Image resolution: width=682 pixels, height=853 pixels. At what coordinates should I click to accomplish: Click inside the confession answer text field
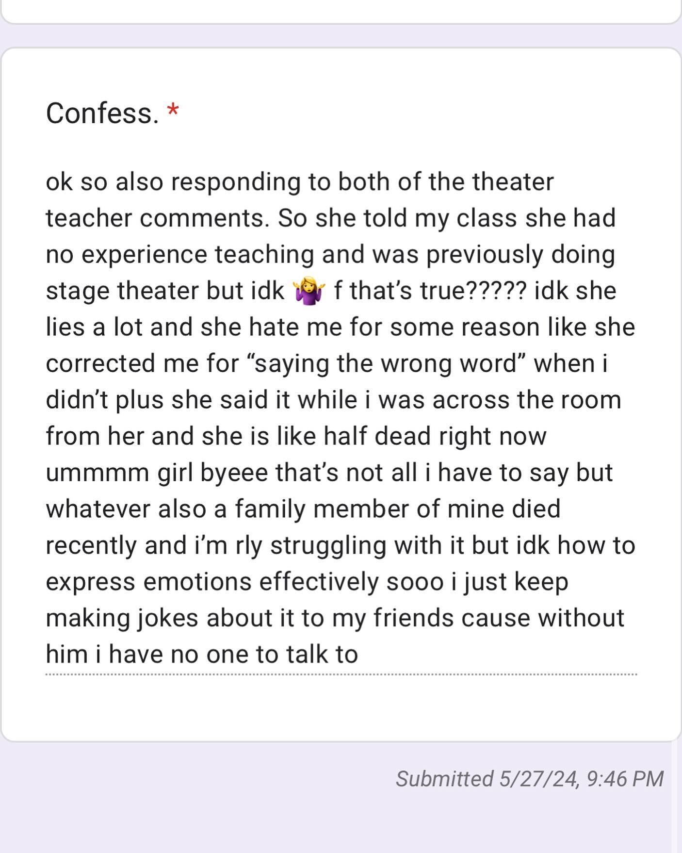pos(340,417)
